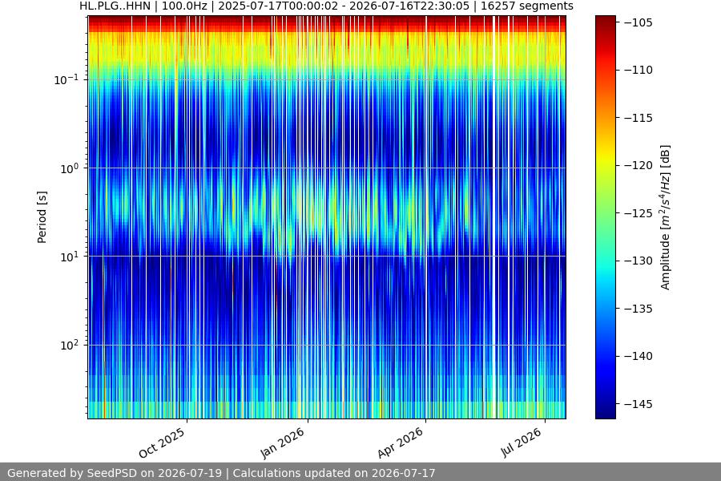Click the amplitude colorbar gradient strip

605,217
